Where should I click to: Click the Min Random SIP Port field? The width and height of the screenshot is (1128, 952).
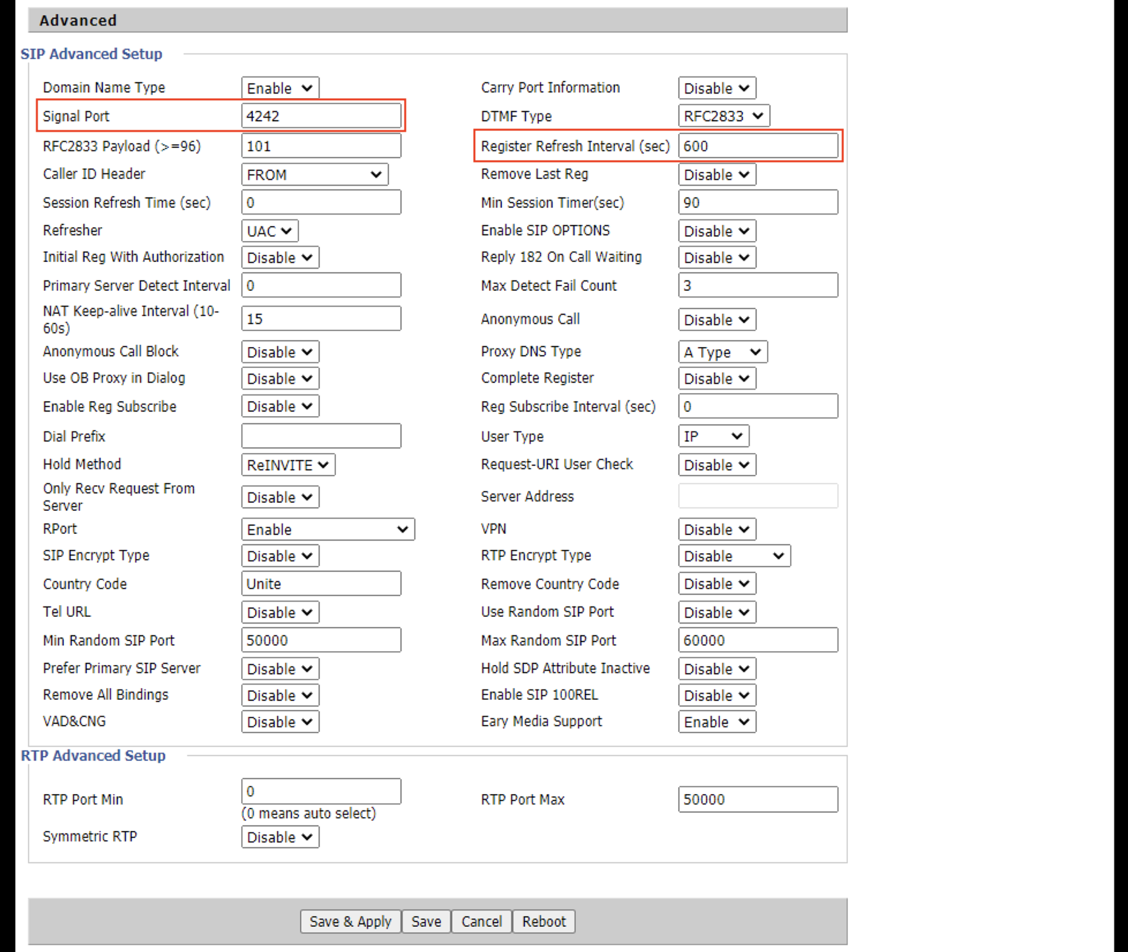[322, 640]
